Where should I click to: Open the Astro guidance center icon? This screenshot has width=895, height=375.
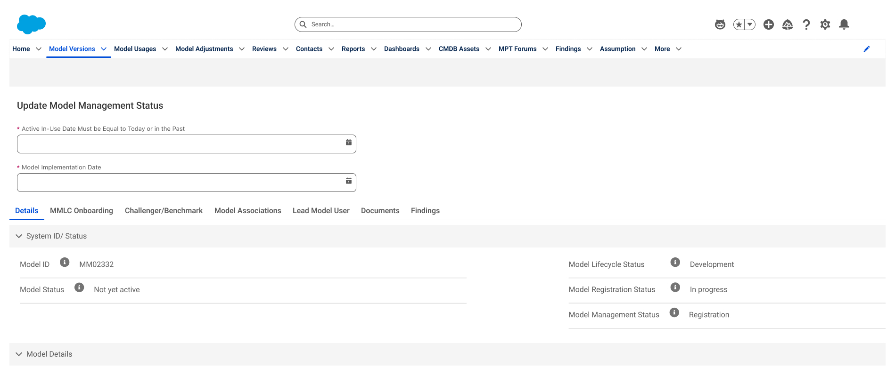coord(720,24)
